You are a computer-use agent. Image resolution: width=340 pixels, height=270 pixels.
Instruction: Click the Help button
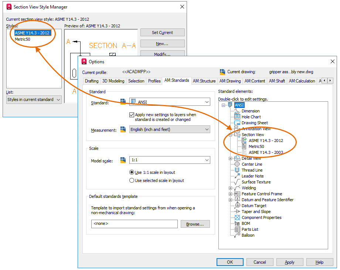point(320,262)
